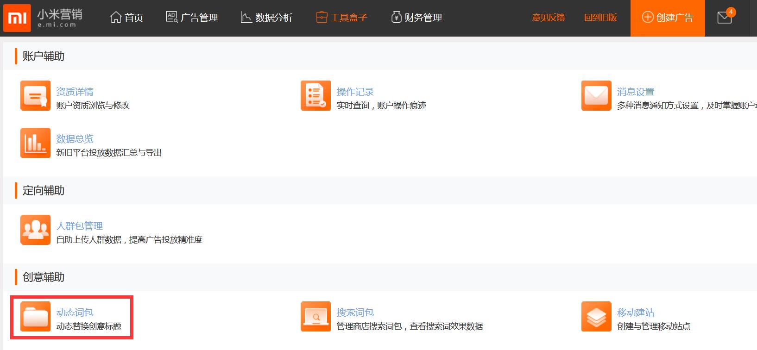
Task: Click the 回到旧版 link
Action: tap(600, 18)
